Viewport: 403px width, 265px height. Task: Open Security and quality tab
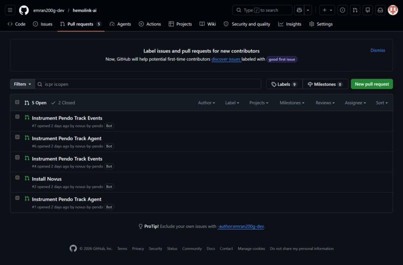click(x=246, y=24)
